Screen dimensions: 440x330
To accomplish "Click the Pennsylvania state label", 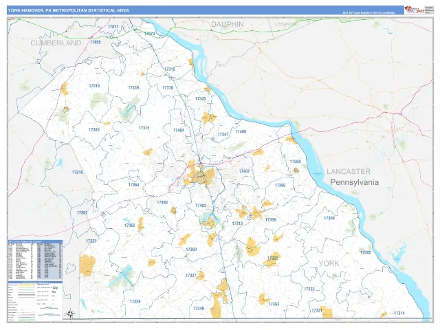I will point(355,182).
